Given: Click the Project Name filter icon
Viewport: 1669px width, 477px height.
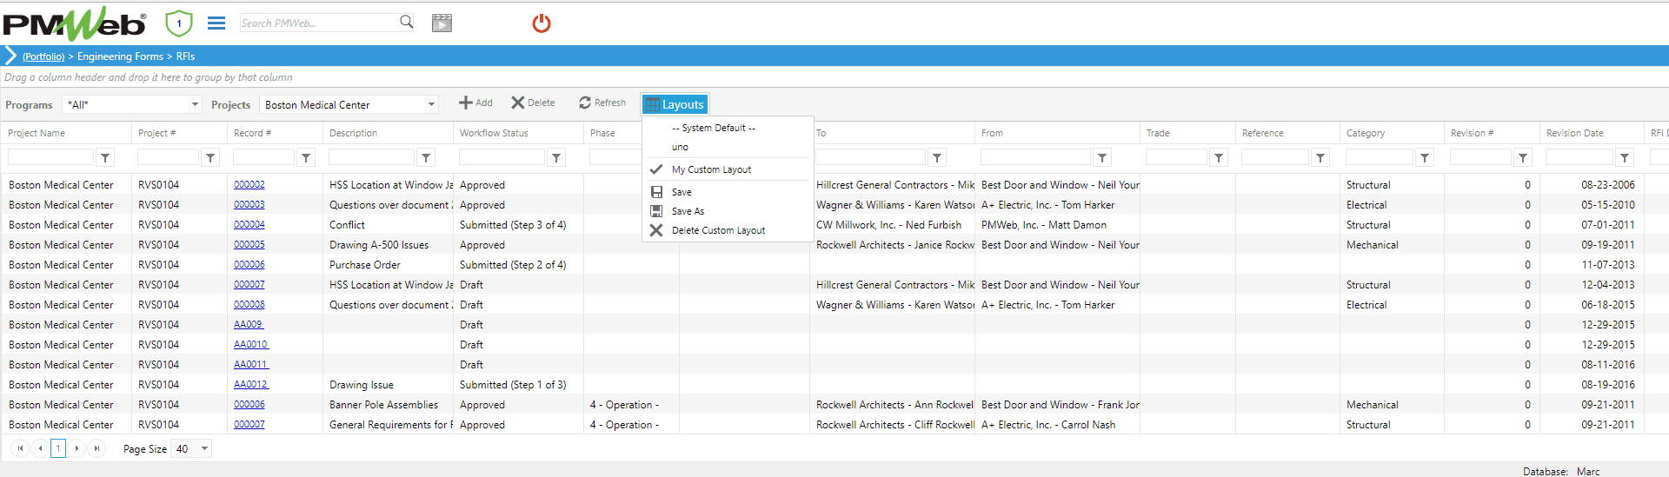Looking at the screenshot, I should [105, 158].
